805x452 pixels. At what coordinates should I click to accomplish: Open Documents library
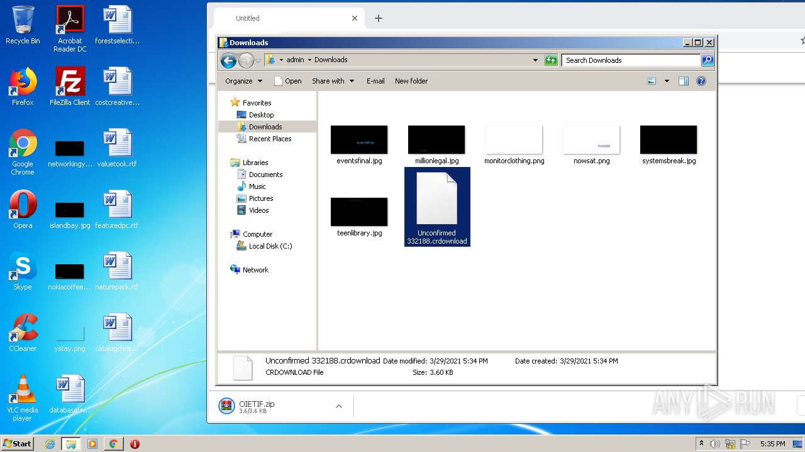(265, 175)
